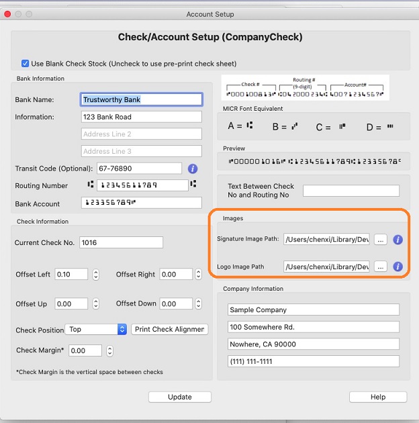Focus the Current Check No. field
This screenshot has height=423, width=419.
point(121,242)
